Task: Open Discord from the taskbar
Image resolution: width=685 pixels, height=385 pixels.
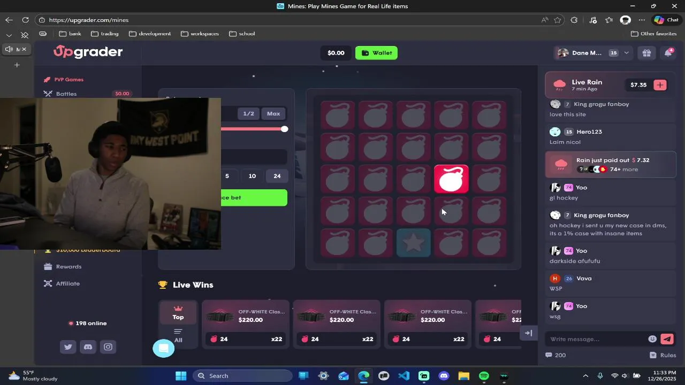Action: (x=444, y=376)
